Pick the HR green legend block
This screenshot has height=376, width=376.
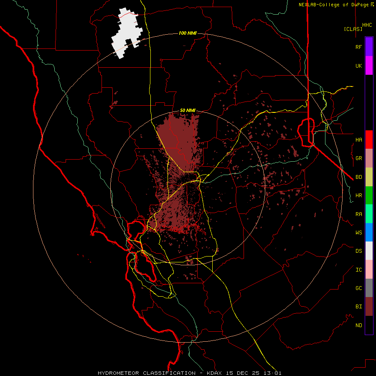[369, 195]
